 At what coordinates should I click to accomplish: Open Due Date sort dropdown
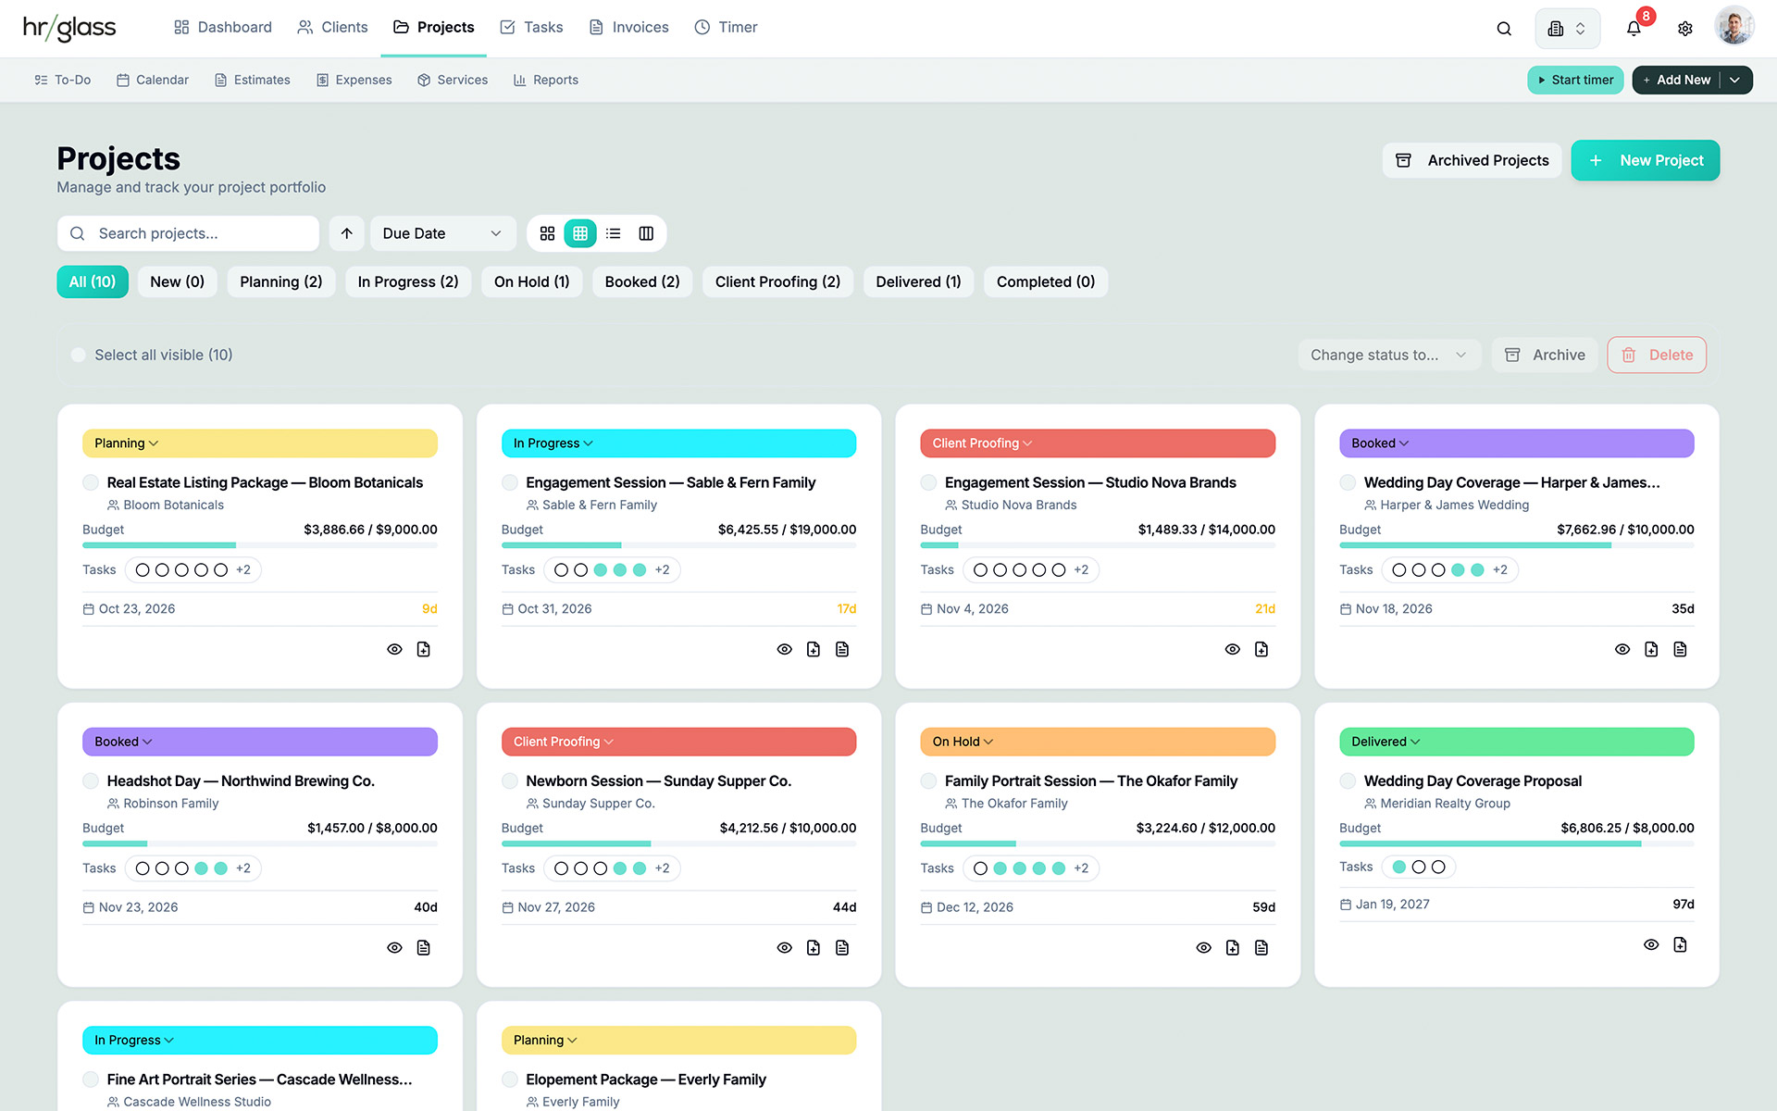click(443, 233)
